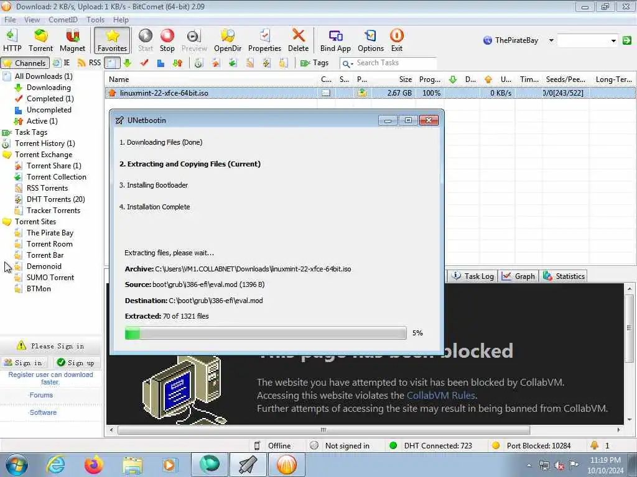The image size is (637, 477).
Task: Switch to the Statistics tab
Action: pos(564,276)
